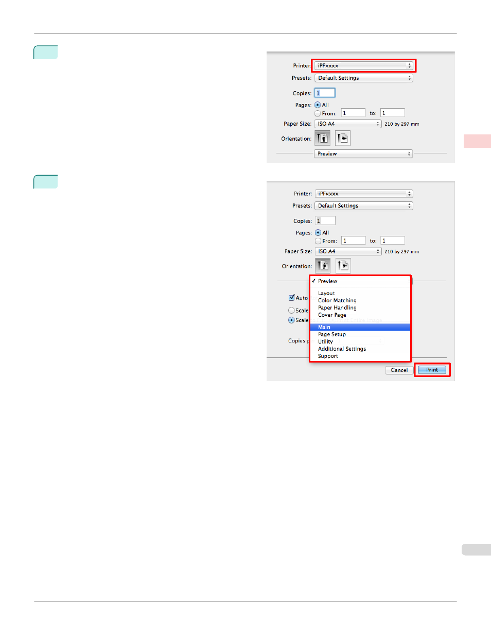This screenshot has width=491, height=636.
Task: Open the Presets dropdown in the lower dialog
Action: [x=364, y=205]
